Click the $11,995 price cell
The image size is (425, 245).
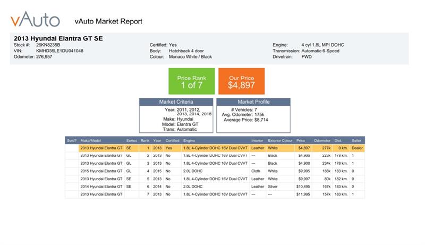click(303, 195)
